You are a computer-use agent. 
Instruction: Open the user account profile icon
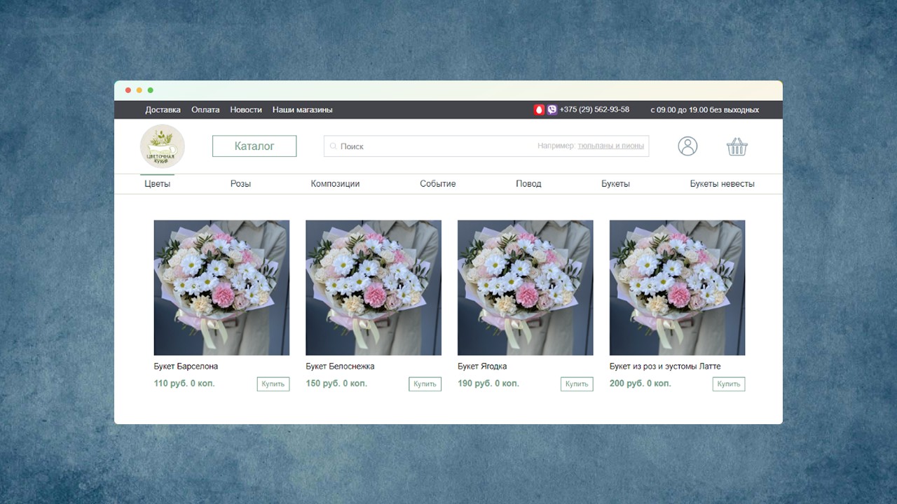point(687,146)
